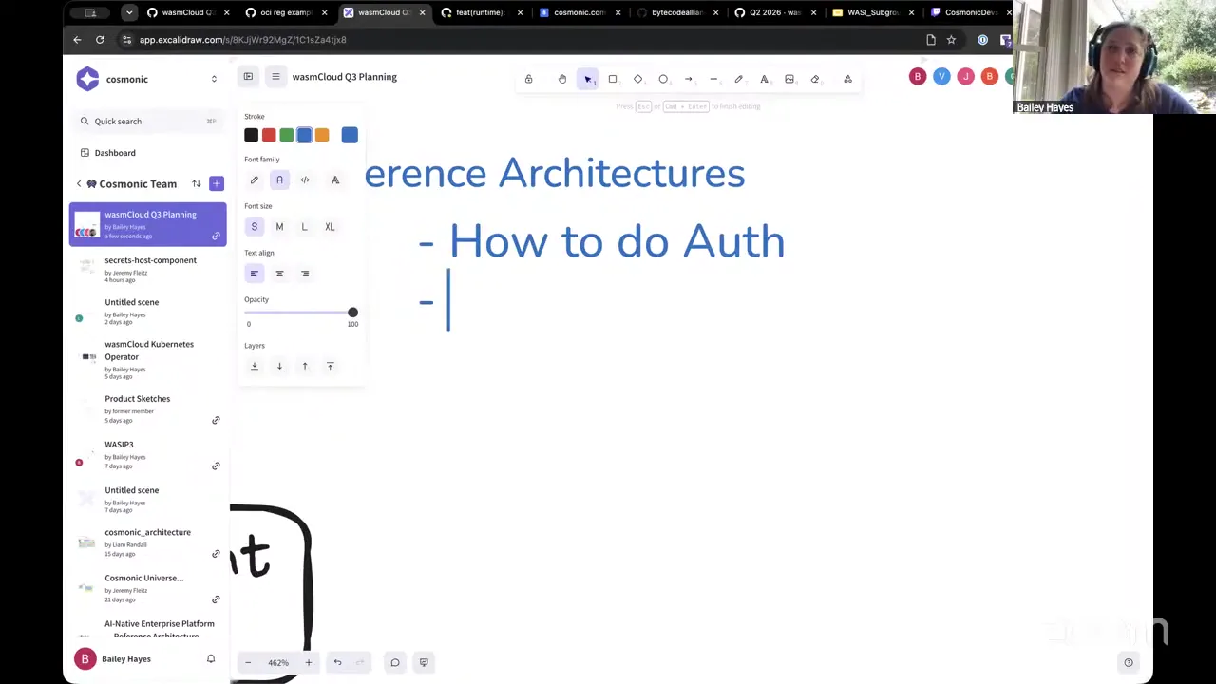Select the Pencil freedraw tool

[x=739, y=79]
